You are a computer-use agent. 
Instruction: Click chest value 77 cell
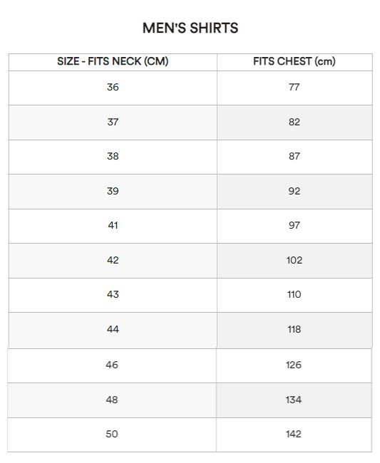point(294,88)
